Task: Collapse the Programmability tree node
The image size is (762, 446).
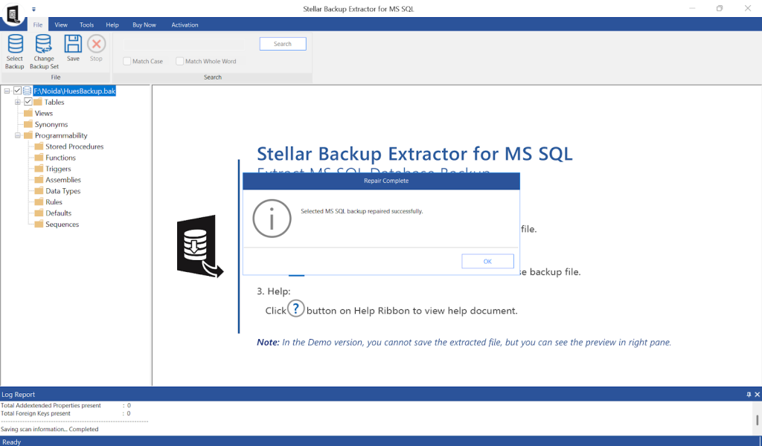Action: (16, 135)
